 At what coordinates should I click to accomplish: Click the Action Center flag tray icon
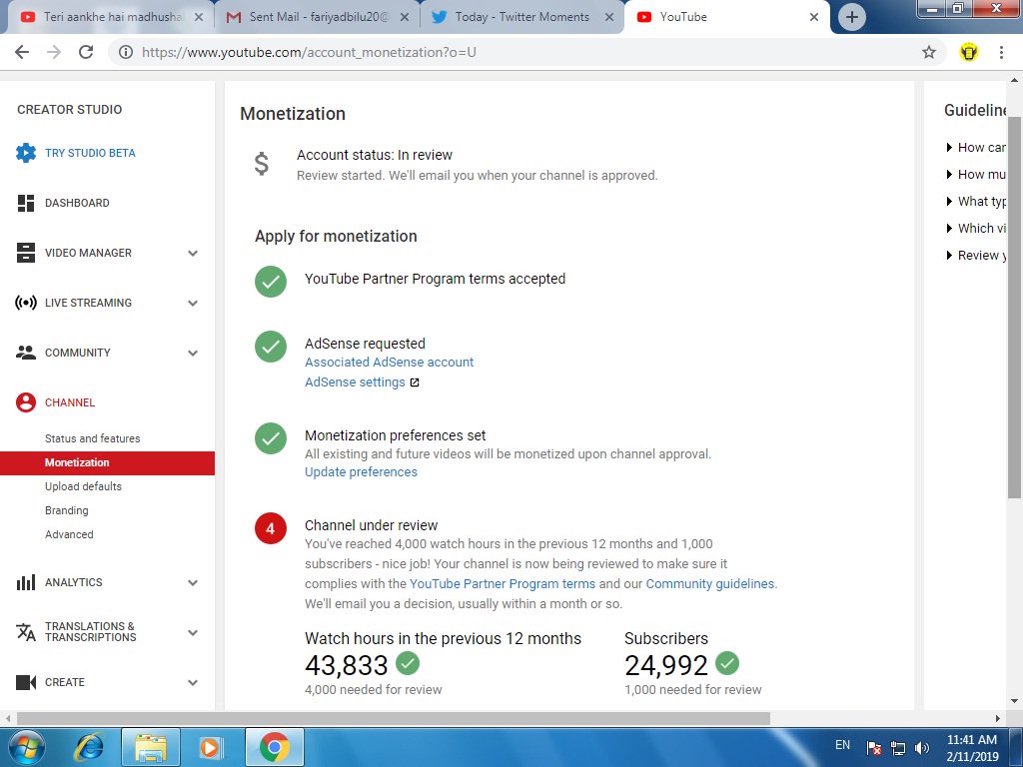874,748
